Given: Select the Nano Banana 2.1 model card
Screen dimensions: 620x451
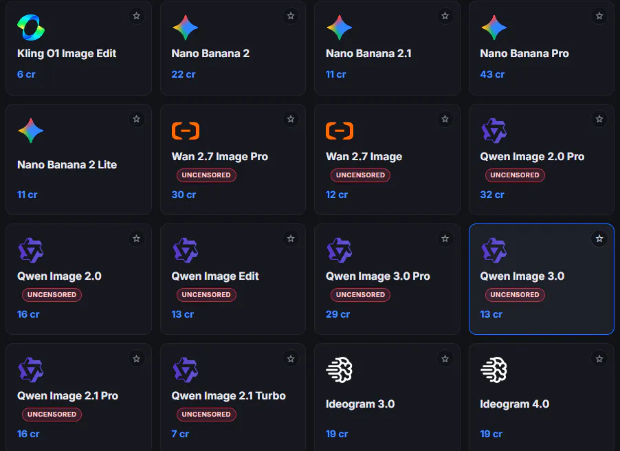Looking at the screenshot, I should click(x=387, y=48).
